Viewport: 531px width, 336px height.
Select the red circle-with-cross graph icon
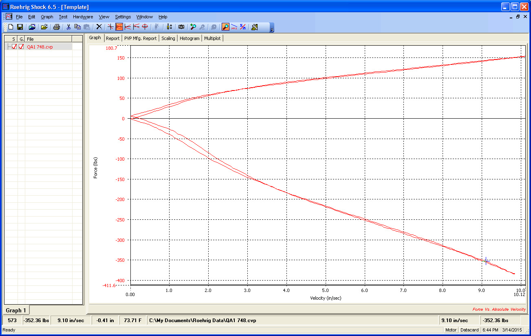(x=145, y=27)
